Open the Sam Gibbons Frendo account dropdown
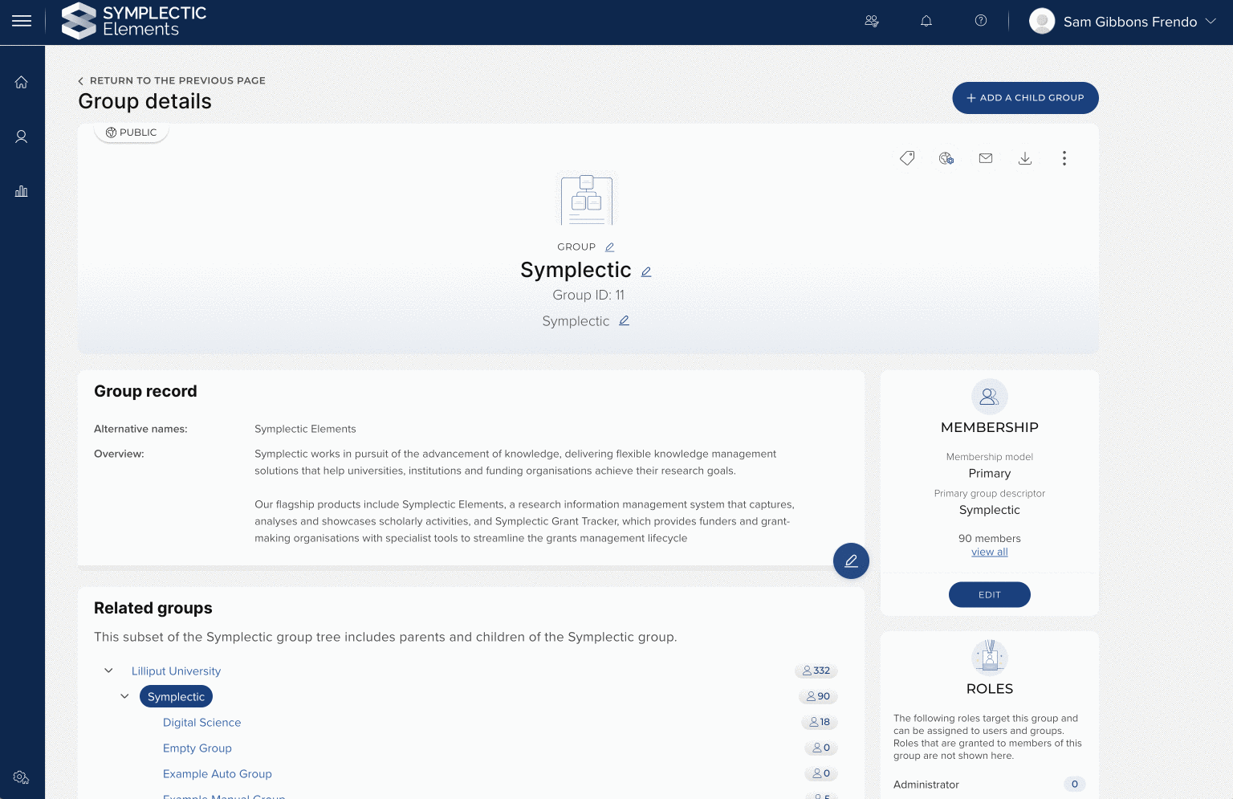 (x=1123, y=22)
